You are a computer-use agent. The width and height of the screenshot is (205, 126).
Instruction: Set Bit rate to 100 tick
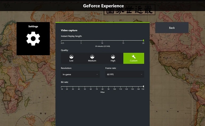coord(114,86)
